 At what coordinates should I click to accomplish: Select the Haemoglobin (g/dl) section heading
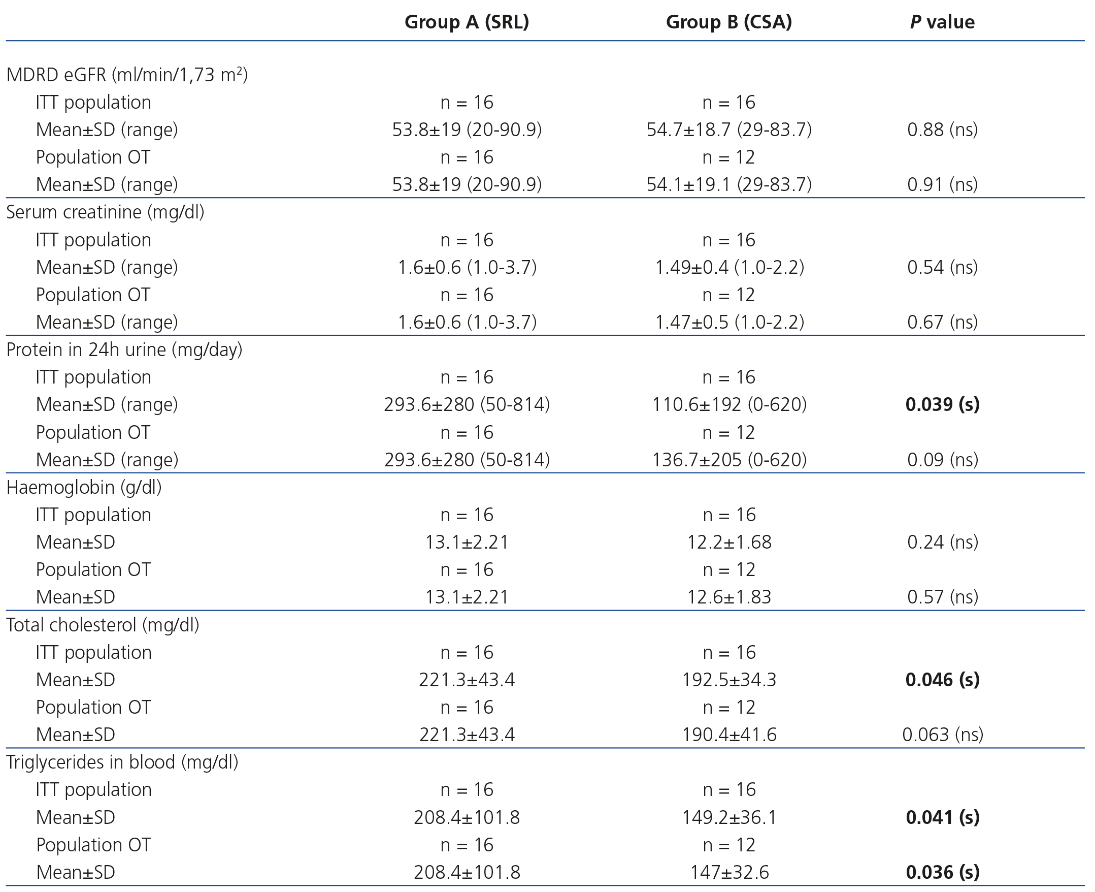pyautogui.click(x=84, y=487)
